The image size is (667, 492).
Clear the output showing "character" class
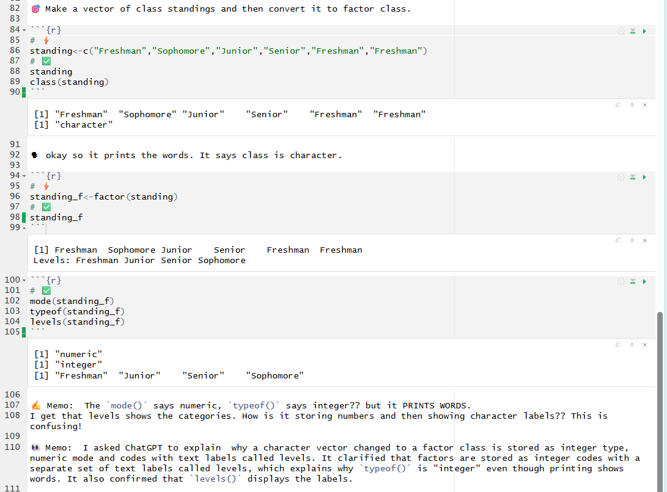click(x=645, y=105)
